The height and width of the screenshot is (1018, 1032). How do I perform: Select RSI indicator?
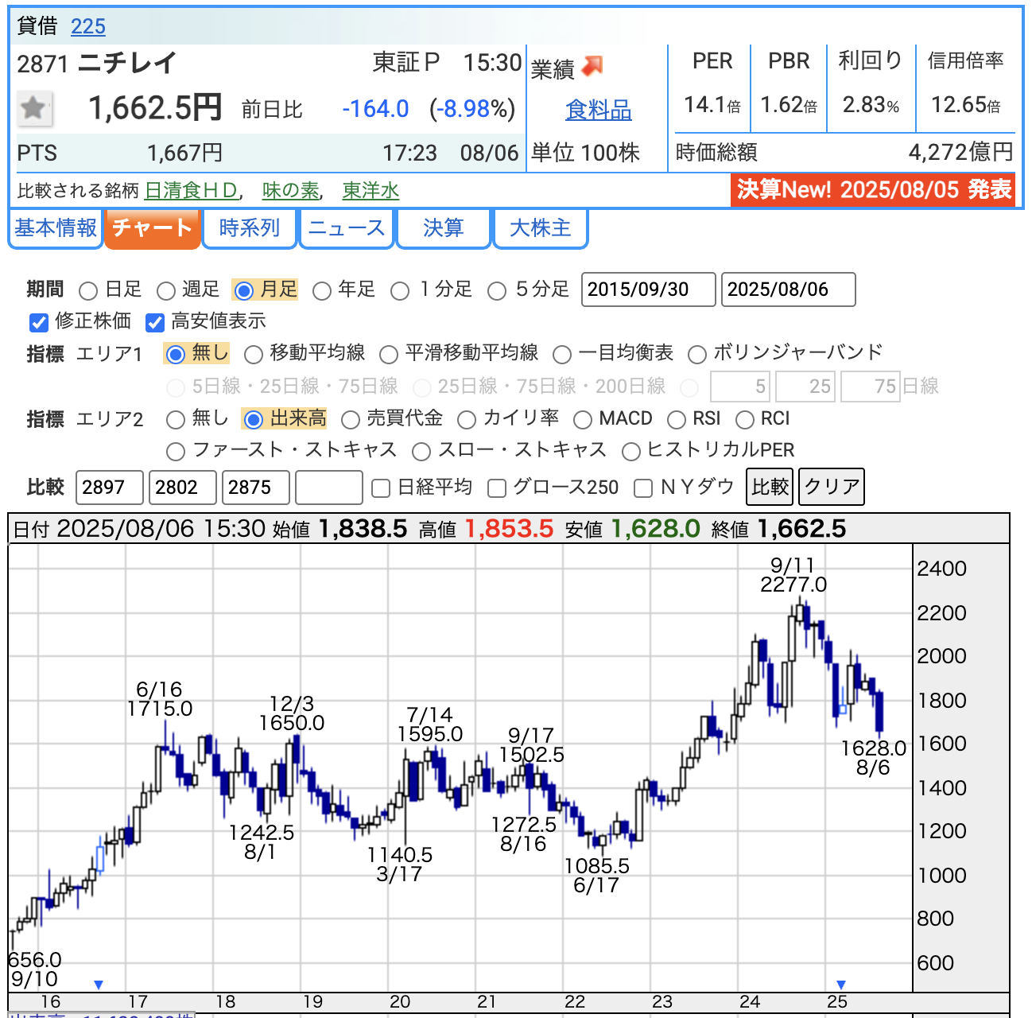(677, 419)
